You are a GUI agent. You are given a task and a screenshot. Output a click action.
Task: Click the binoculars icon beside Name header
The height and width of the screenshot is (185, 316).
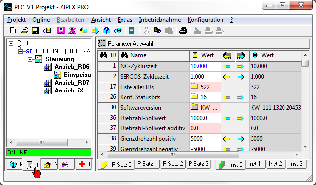point(124,55)
